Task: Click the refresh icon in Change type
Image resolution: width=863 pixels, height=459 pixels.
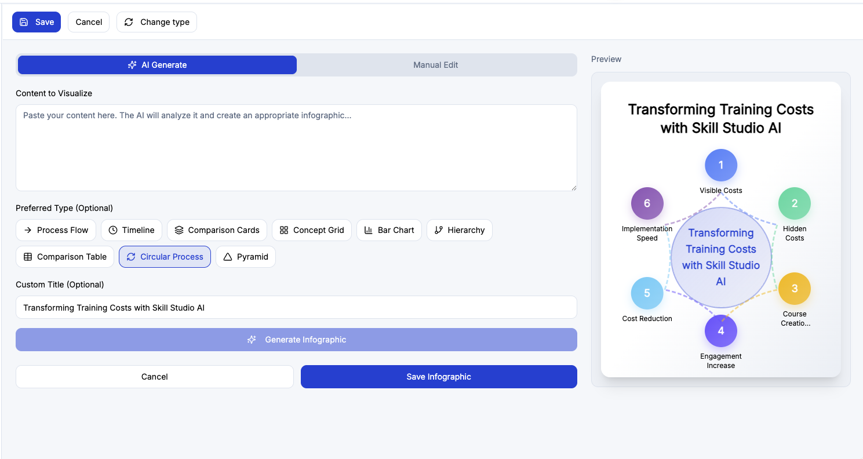Action: coord(129,22)
